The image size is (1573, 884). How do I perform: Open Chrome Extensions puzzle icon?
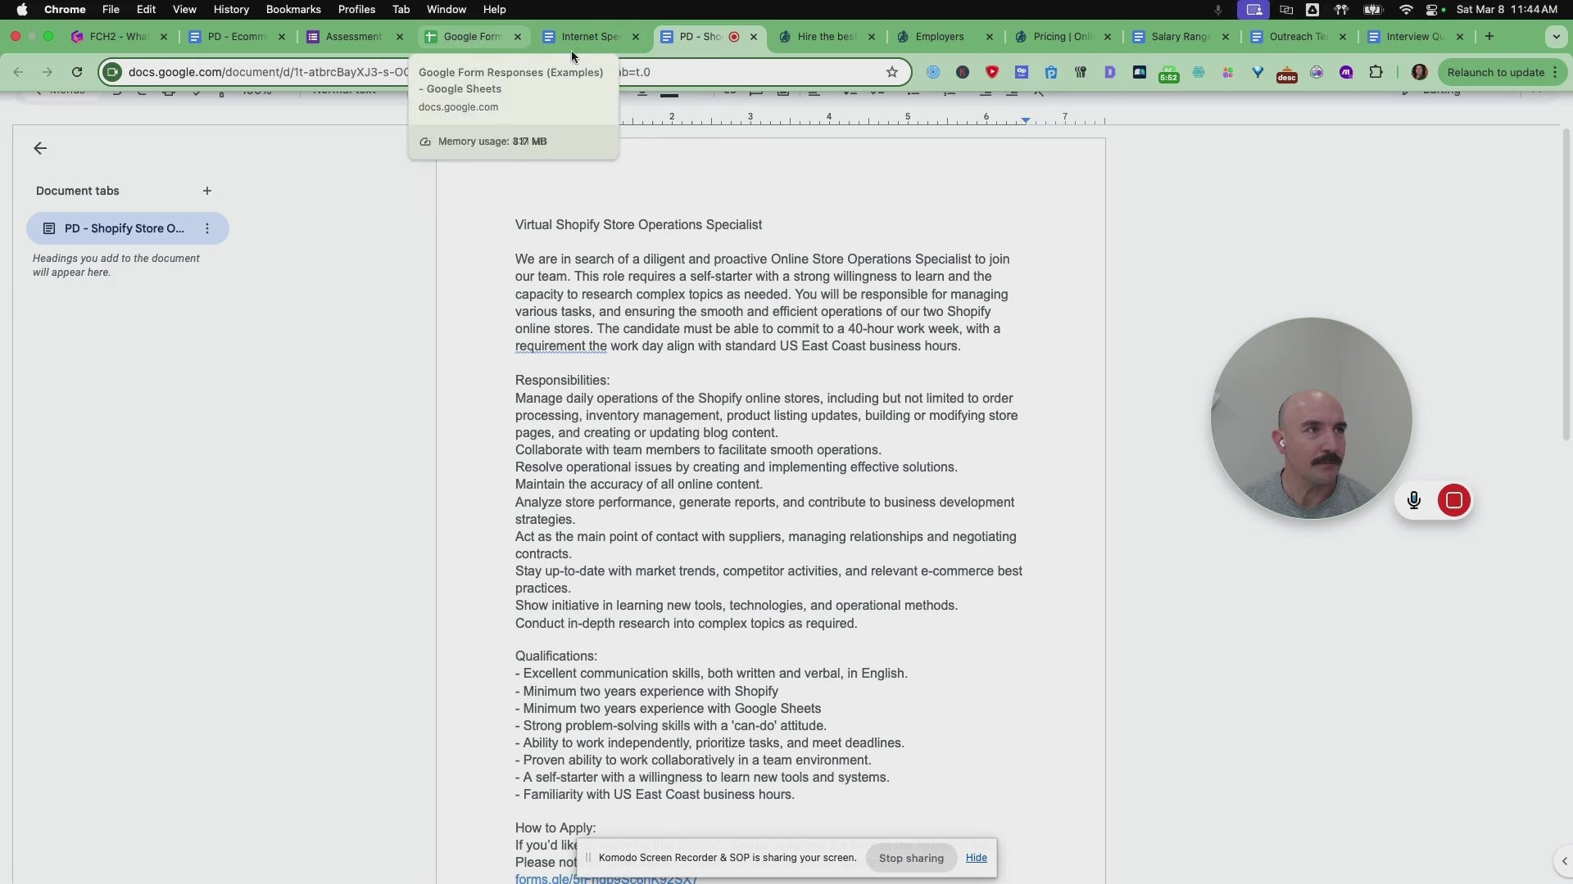1376,72
